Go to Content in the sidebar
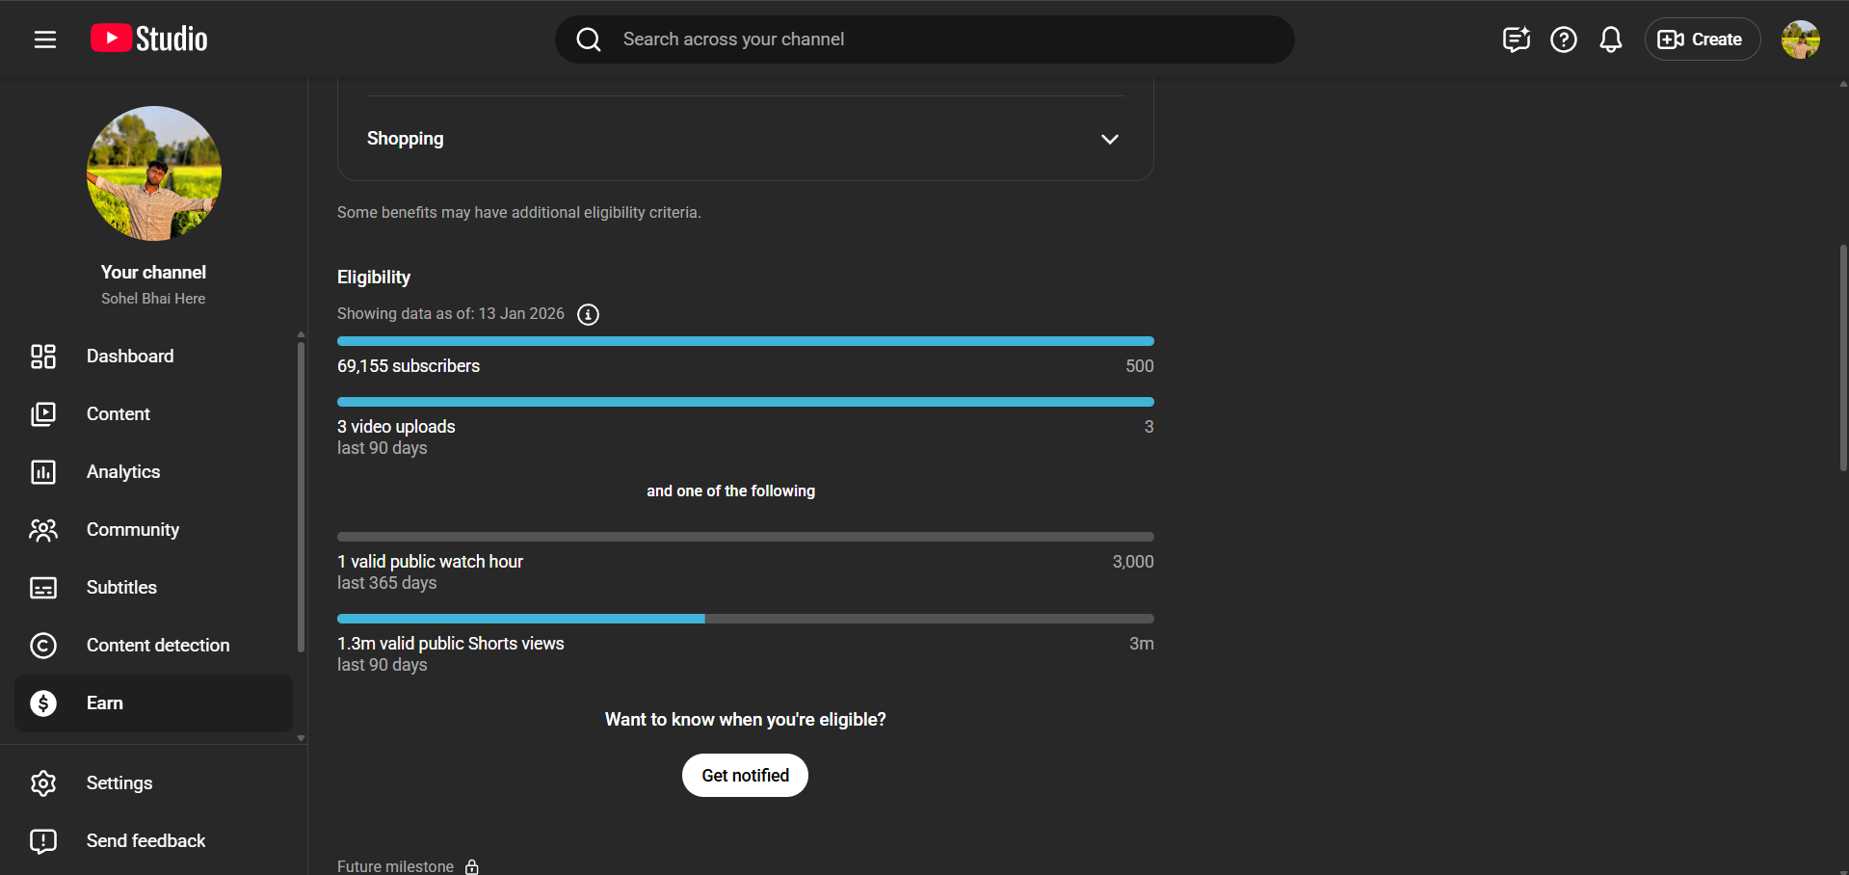 [x=119, y=414]
